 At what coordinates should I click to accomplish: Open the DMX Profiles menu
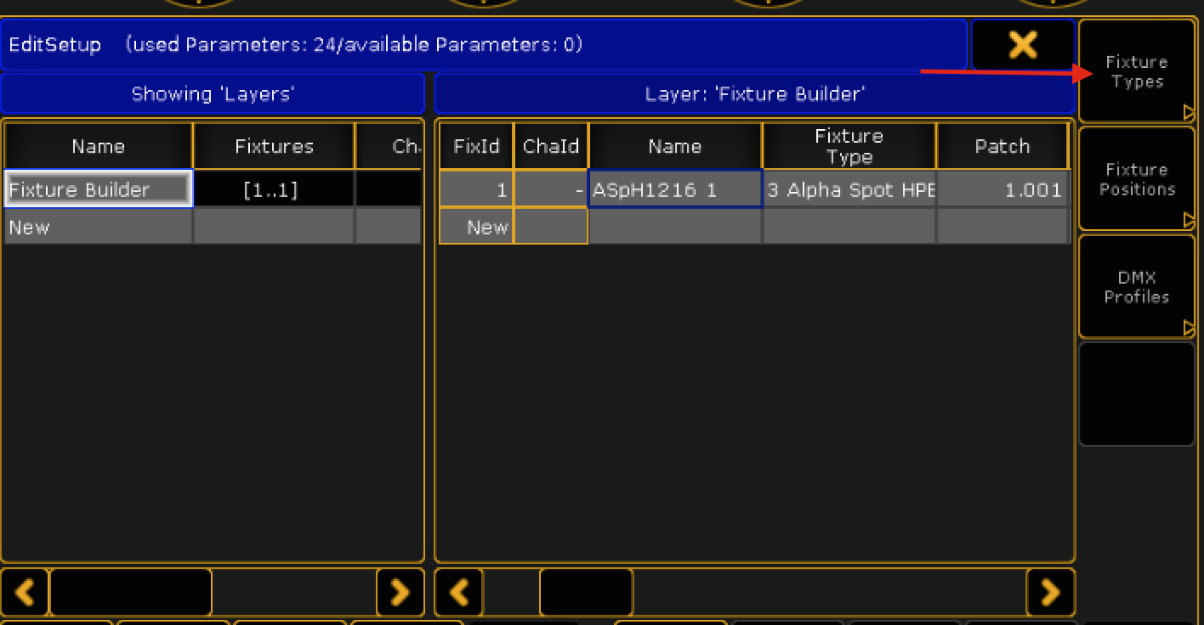1136,287
